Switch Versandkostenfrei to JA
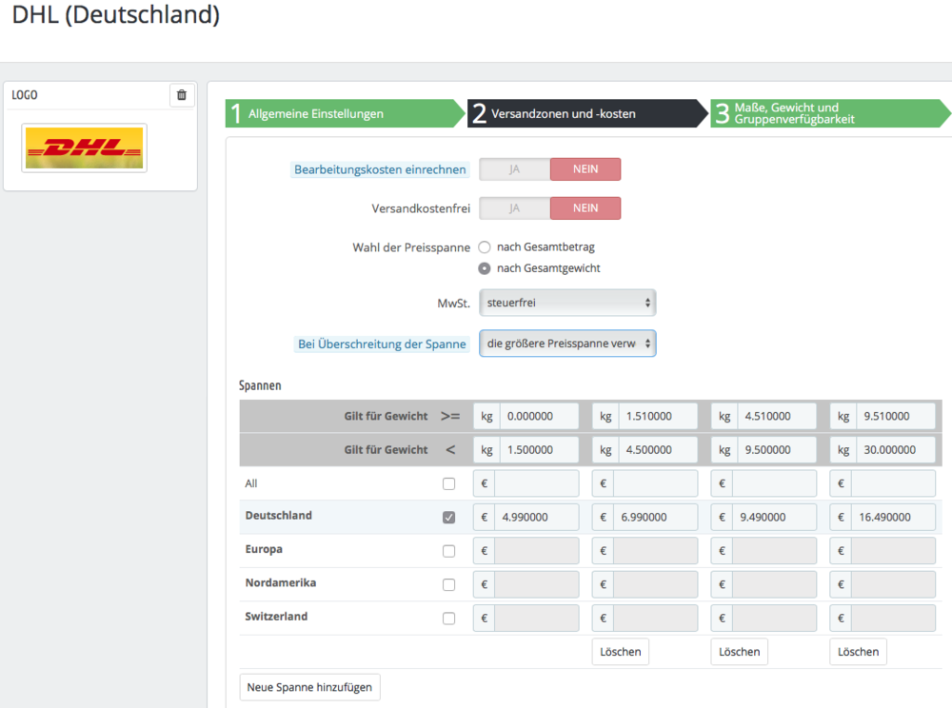The image size is (952, 708). [514, 208]
